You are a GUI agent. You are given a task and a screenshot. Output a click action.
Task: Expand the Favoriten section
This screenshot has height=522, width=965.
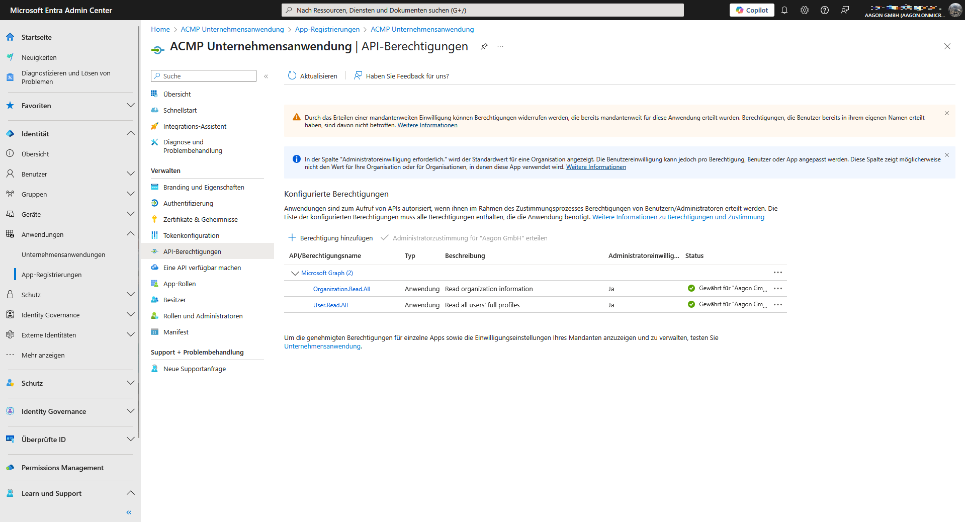pos(130,106)
